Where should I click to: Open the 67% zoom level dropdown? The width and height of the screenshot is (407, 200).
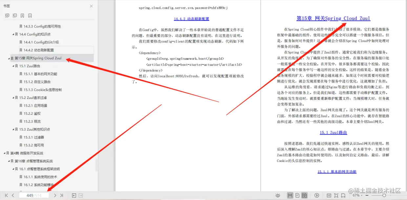point(357,195)
